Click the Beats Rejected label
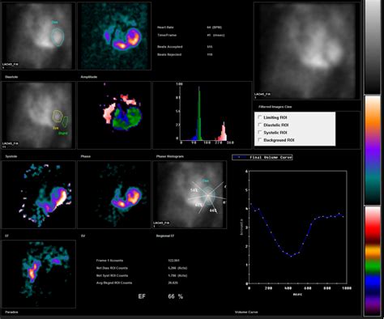The image size is (384, 319). [169, 54]
